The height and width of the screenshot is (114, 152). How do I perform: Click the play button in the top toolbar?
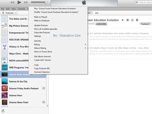point(19,2)
